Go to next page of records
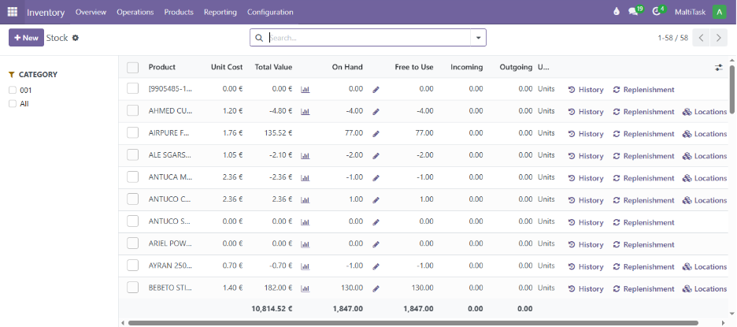 [x=719, y=38]
